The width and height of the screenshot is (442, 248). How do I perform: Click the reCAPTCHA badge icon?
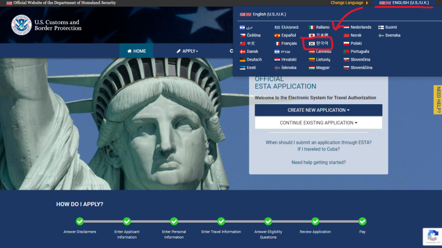[x=433, y=236]
